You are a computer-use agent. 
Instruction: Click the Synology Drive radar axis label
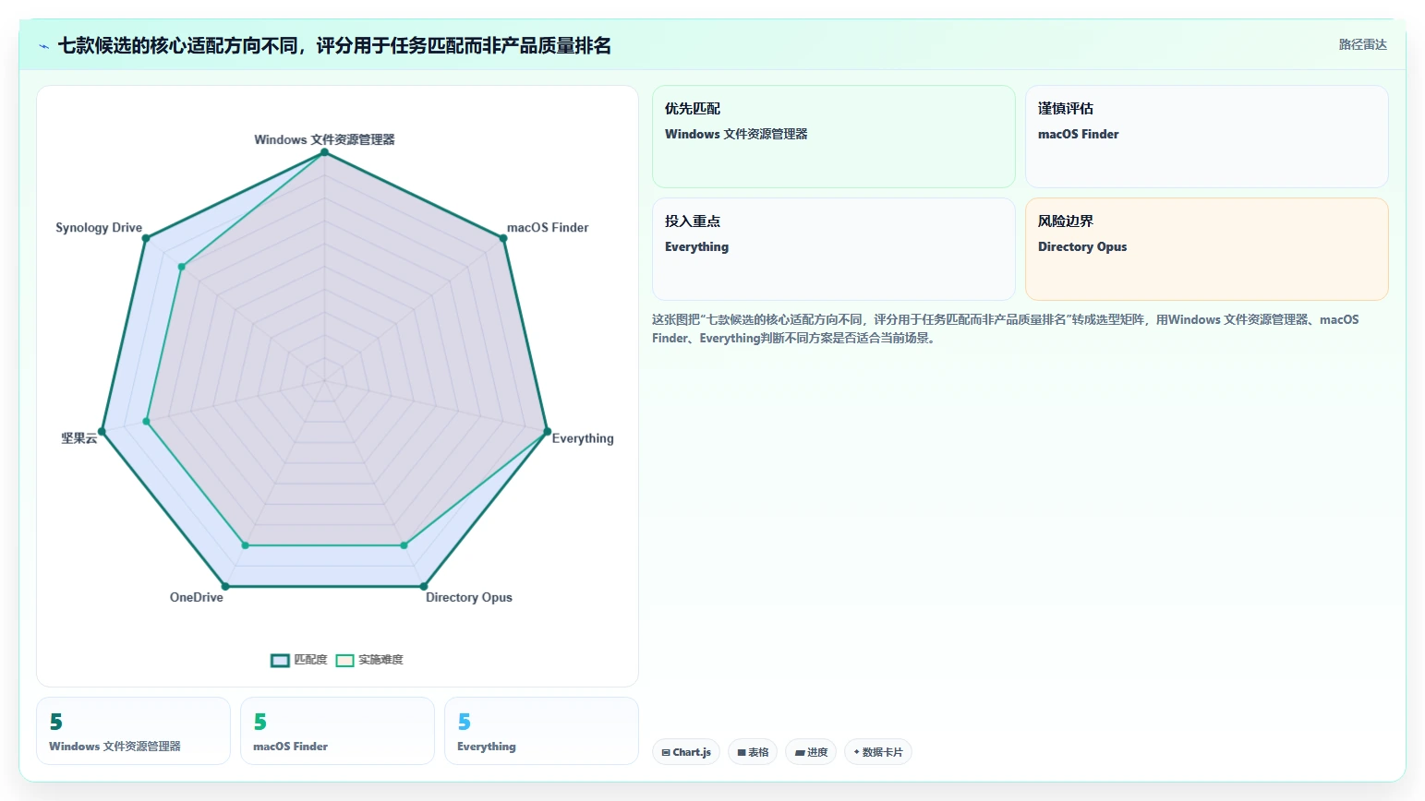point(99,228)
